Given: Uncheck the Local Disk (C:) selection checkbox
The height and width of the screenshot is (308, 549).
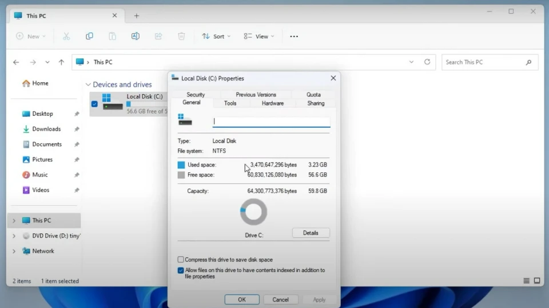Looking at the screenshot, I should (94, 104).
